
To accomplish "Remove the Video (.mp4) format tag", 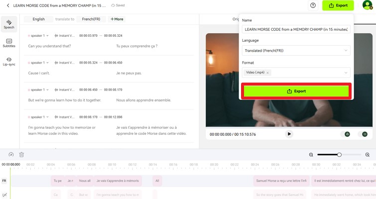I will click(x=267, y=73).
